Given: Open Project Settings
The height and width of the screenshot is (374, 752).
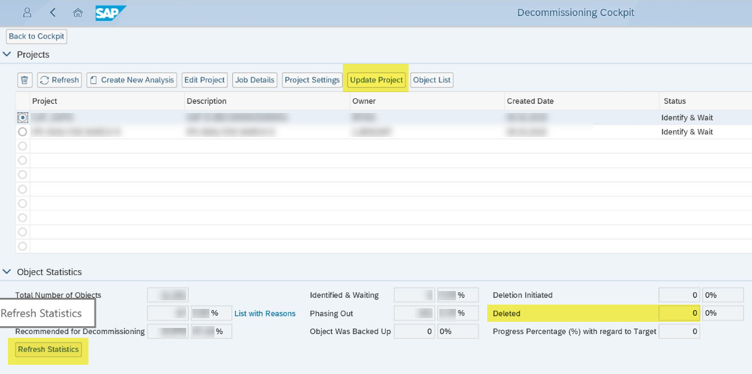Looking at the screenshot, I should point(312,80).
